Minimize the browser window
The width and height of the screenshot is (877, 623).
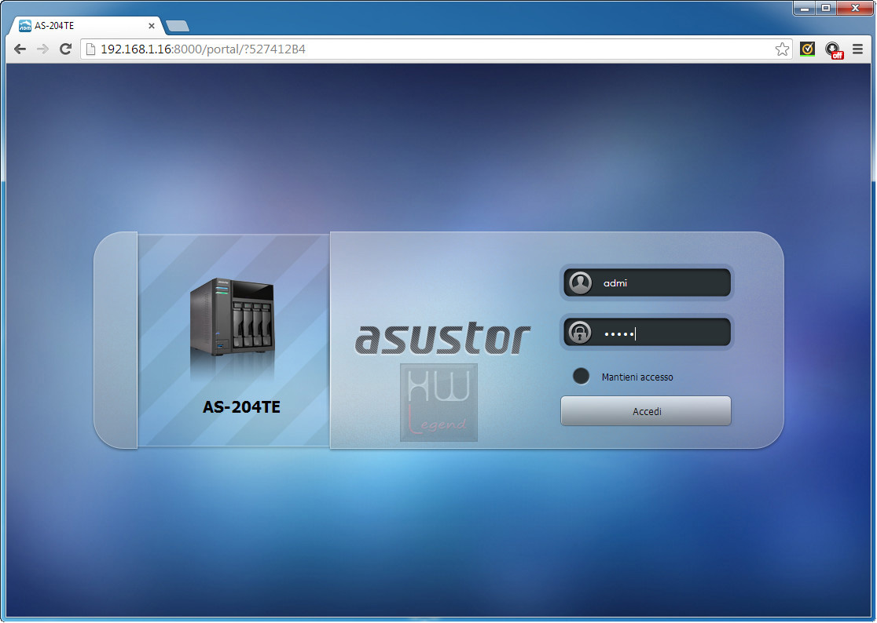pos(805,8)
